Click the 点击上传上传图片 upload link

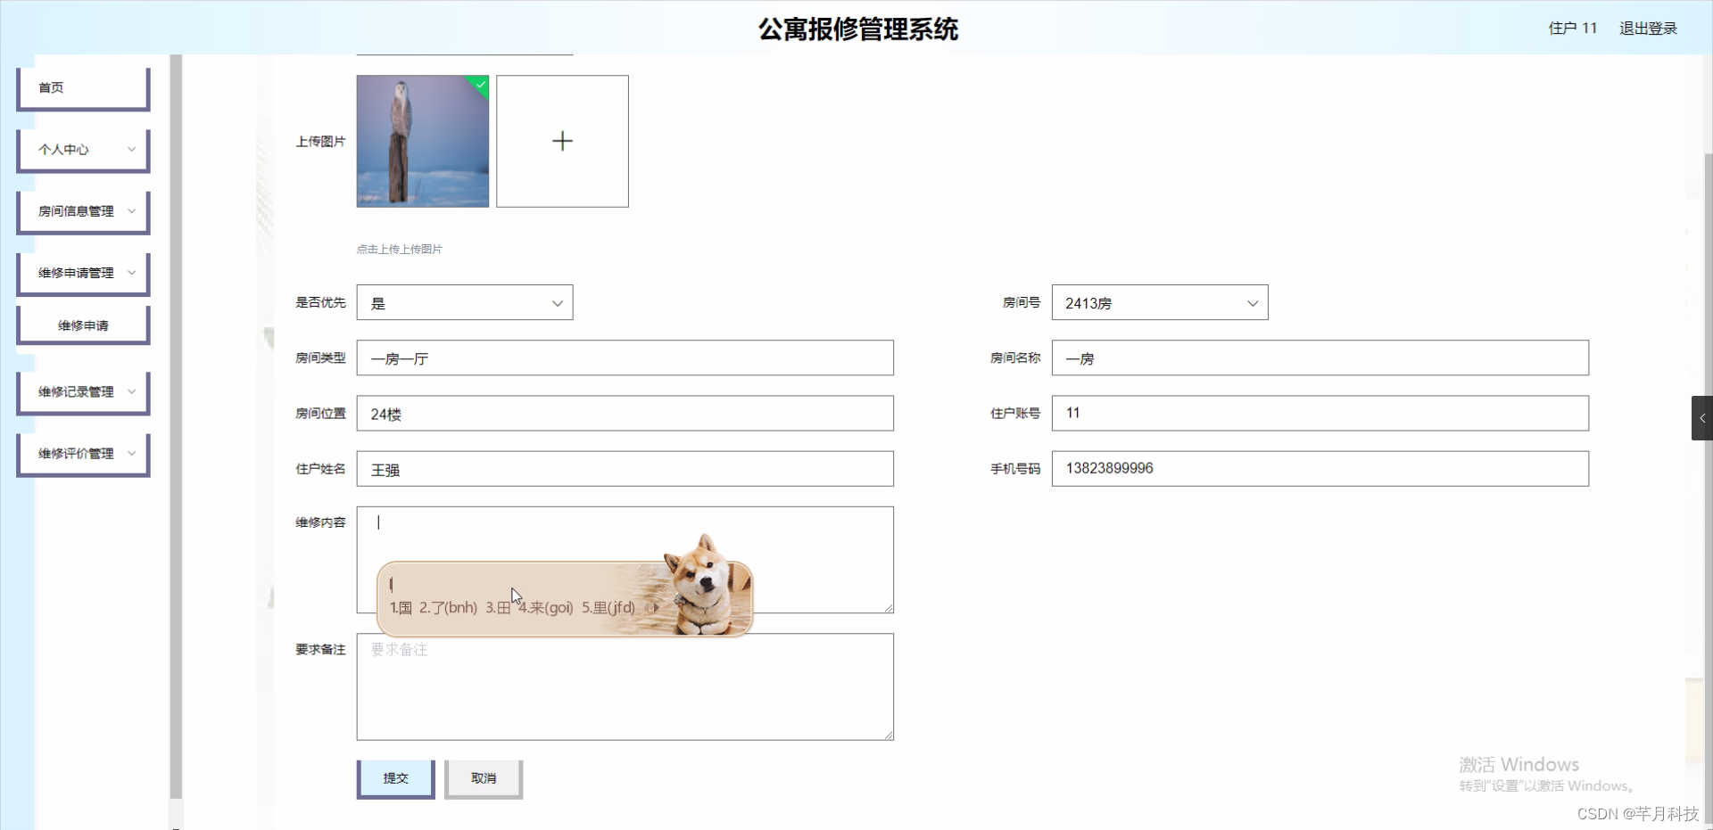(x=399, y=249)
